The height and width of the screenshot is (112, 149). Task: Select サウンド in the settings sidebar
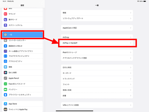[x=22, y=14]
